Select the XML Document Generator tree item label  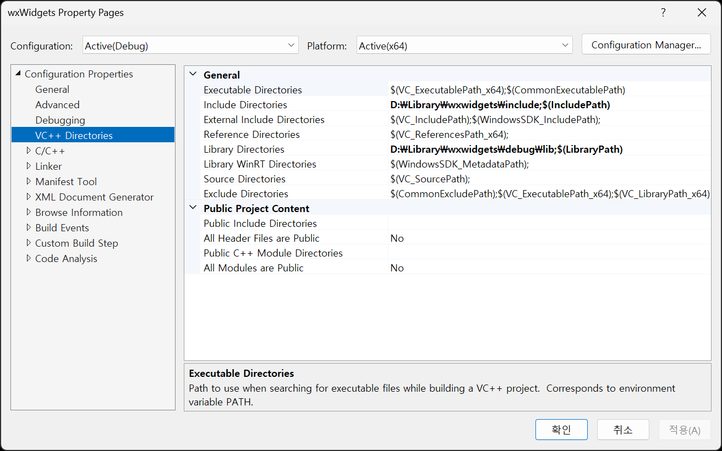coord(94,197)
